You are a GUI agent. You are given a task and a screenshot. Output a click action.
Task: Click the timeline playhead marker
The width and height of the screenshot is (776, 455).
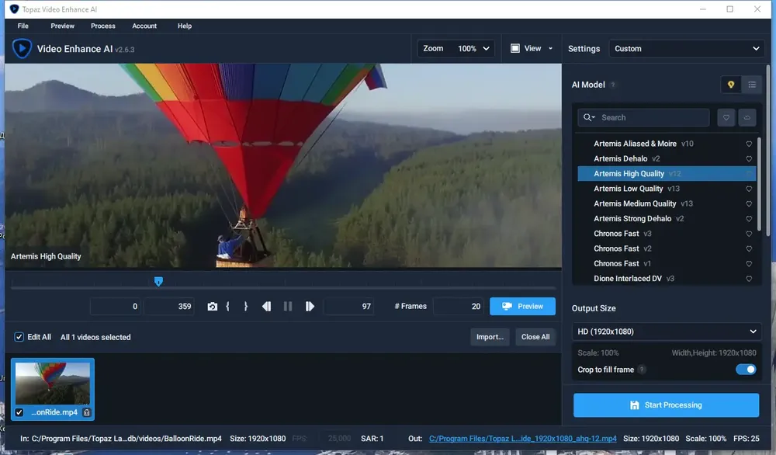158,282
